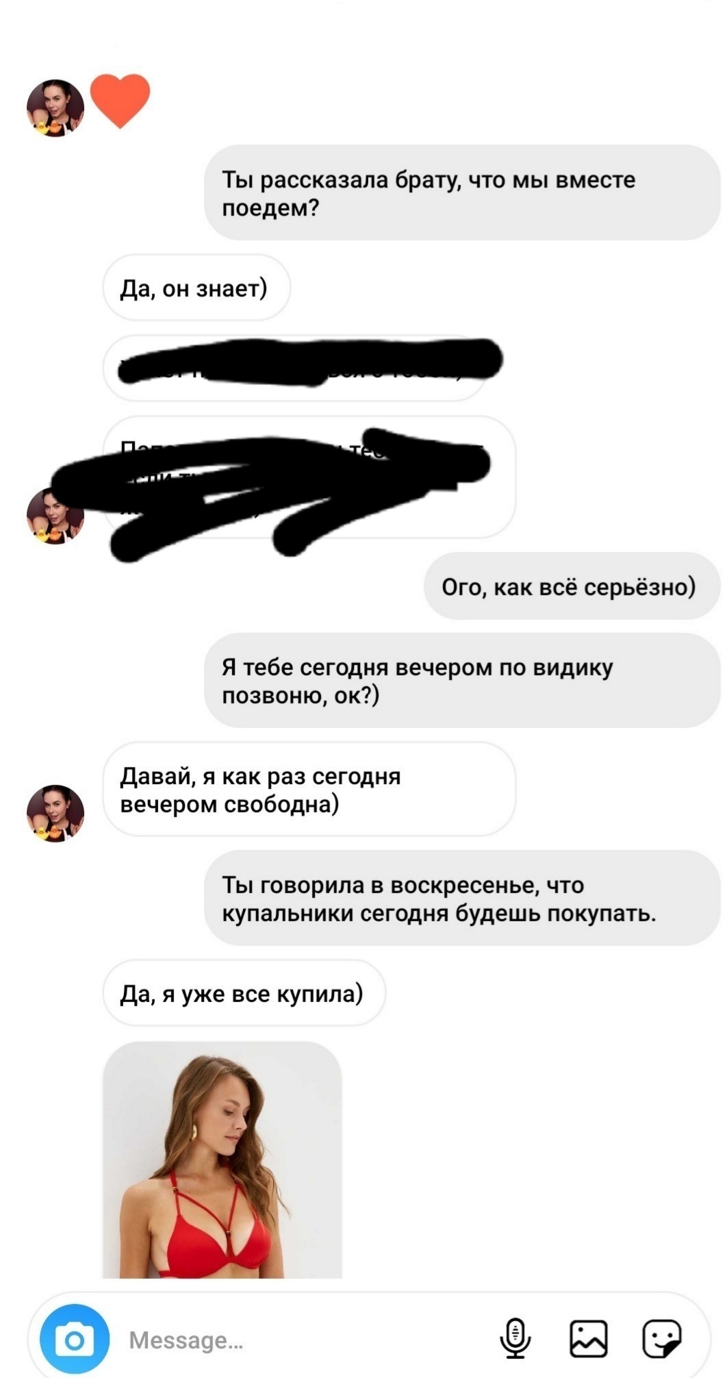The image size is (727, 1378).
Task: Tap the red heart reaction
Action: (120, 101)
